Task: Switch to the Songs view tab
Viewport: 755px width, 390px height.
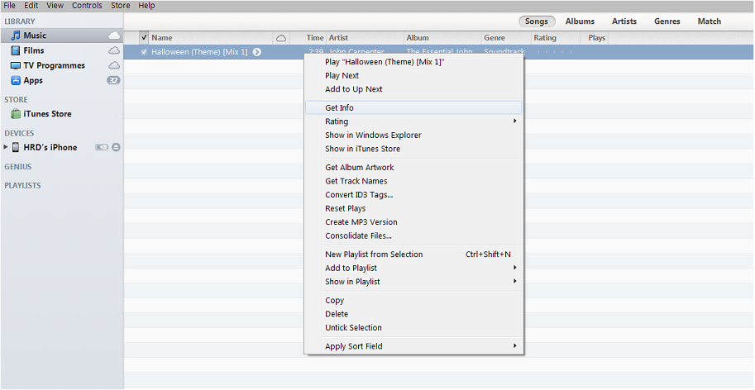Action: pos(537,21)
